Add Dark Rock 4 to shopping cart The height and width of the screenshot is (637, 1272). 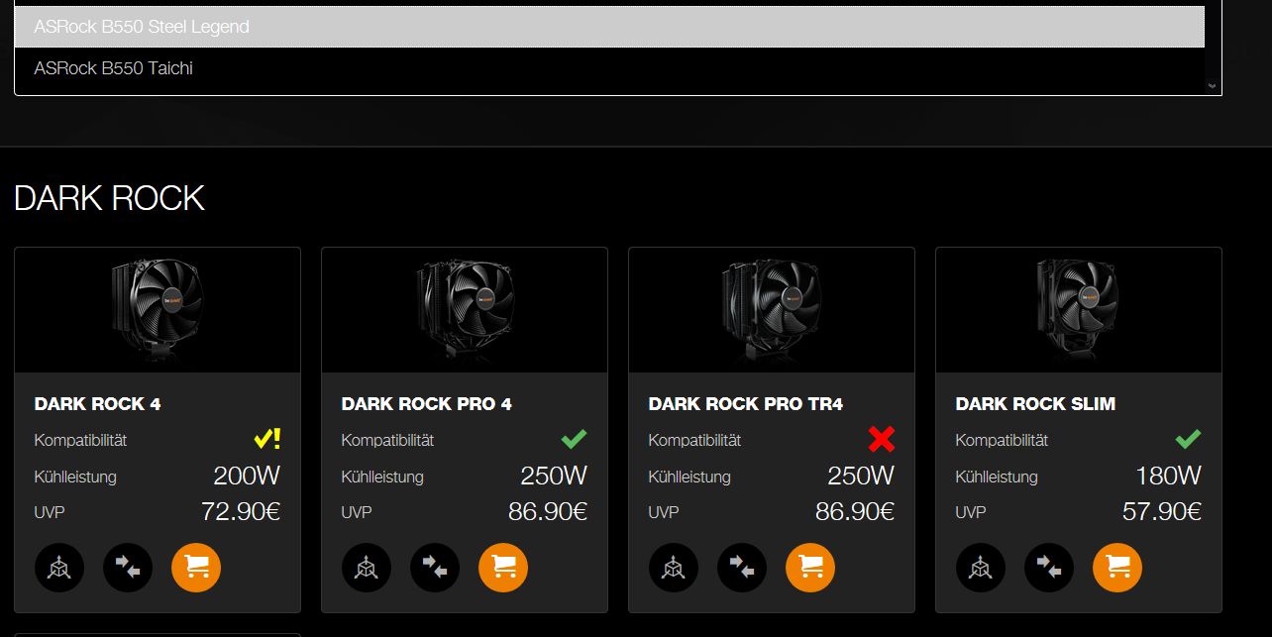click(x=196, y=568)
